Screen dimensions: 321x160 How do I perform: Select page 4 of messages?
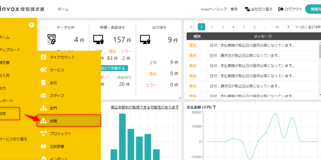[x=233, y=27]
